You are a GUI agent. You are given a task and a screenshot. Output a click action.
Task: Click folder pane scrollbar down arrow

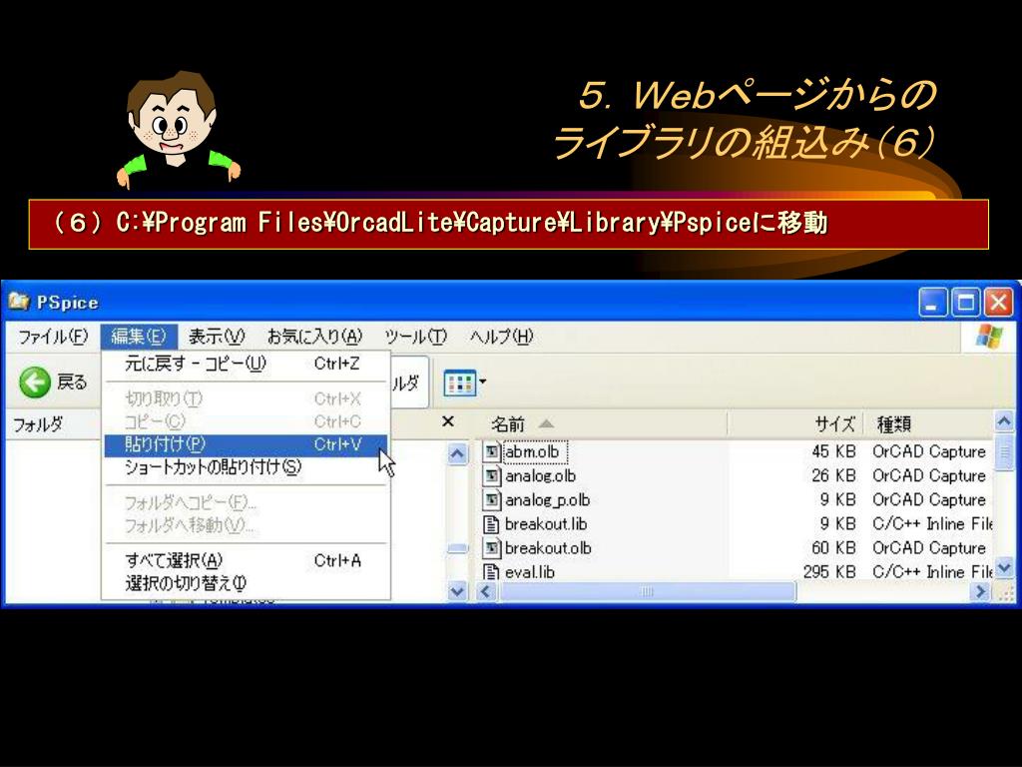point(457,591)
